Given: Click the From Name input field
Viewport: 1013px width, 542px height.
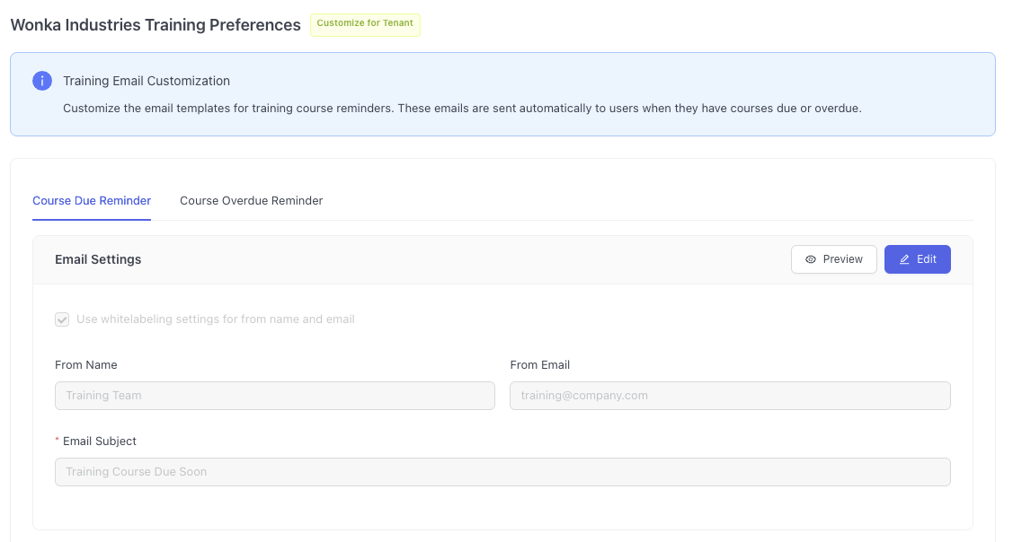Looking at the screenshot, I should (274, 396).
